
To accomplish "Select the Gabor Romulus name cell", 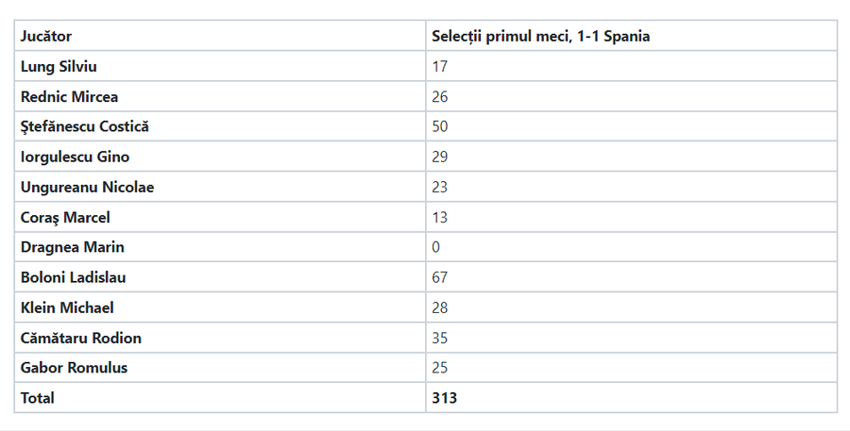I will click(220, 368).
